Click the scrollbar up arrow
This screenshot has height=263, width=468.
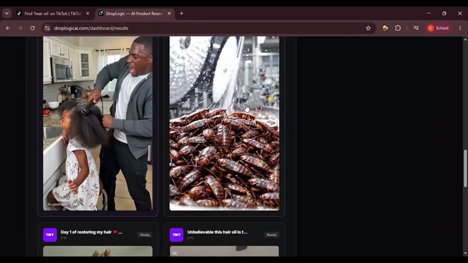(x=465, y=39)
